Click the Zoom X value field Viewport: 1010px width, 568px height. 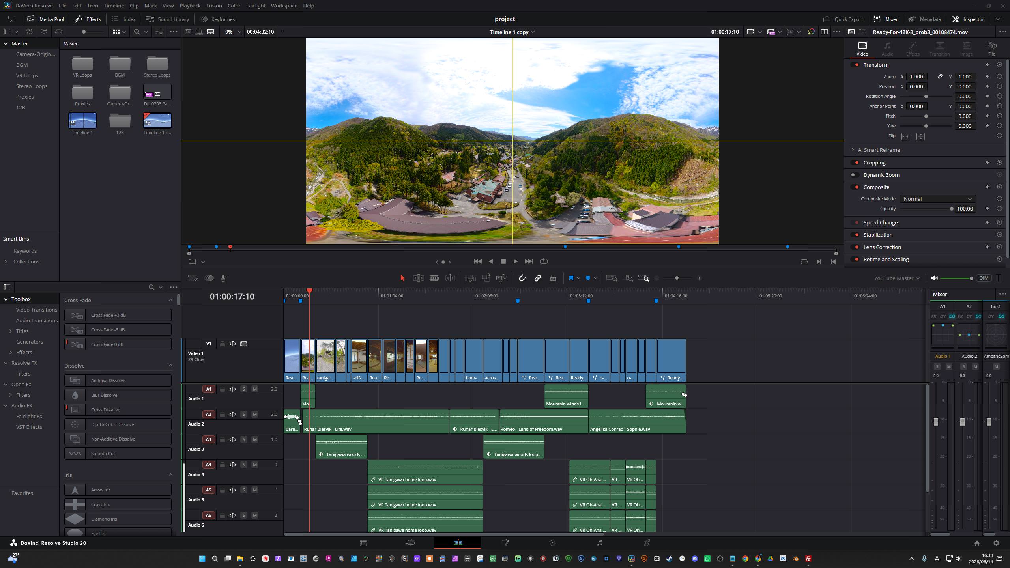pos(916,77)
